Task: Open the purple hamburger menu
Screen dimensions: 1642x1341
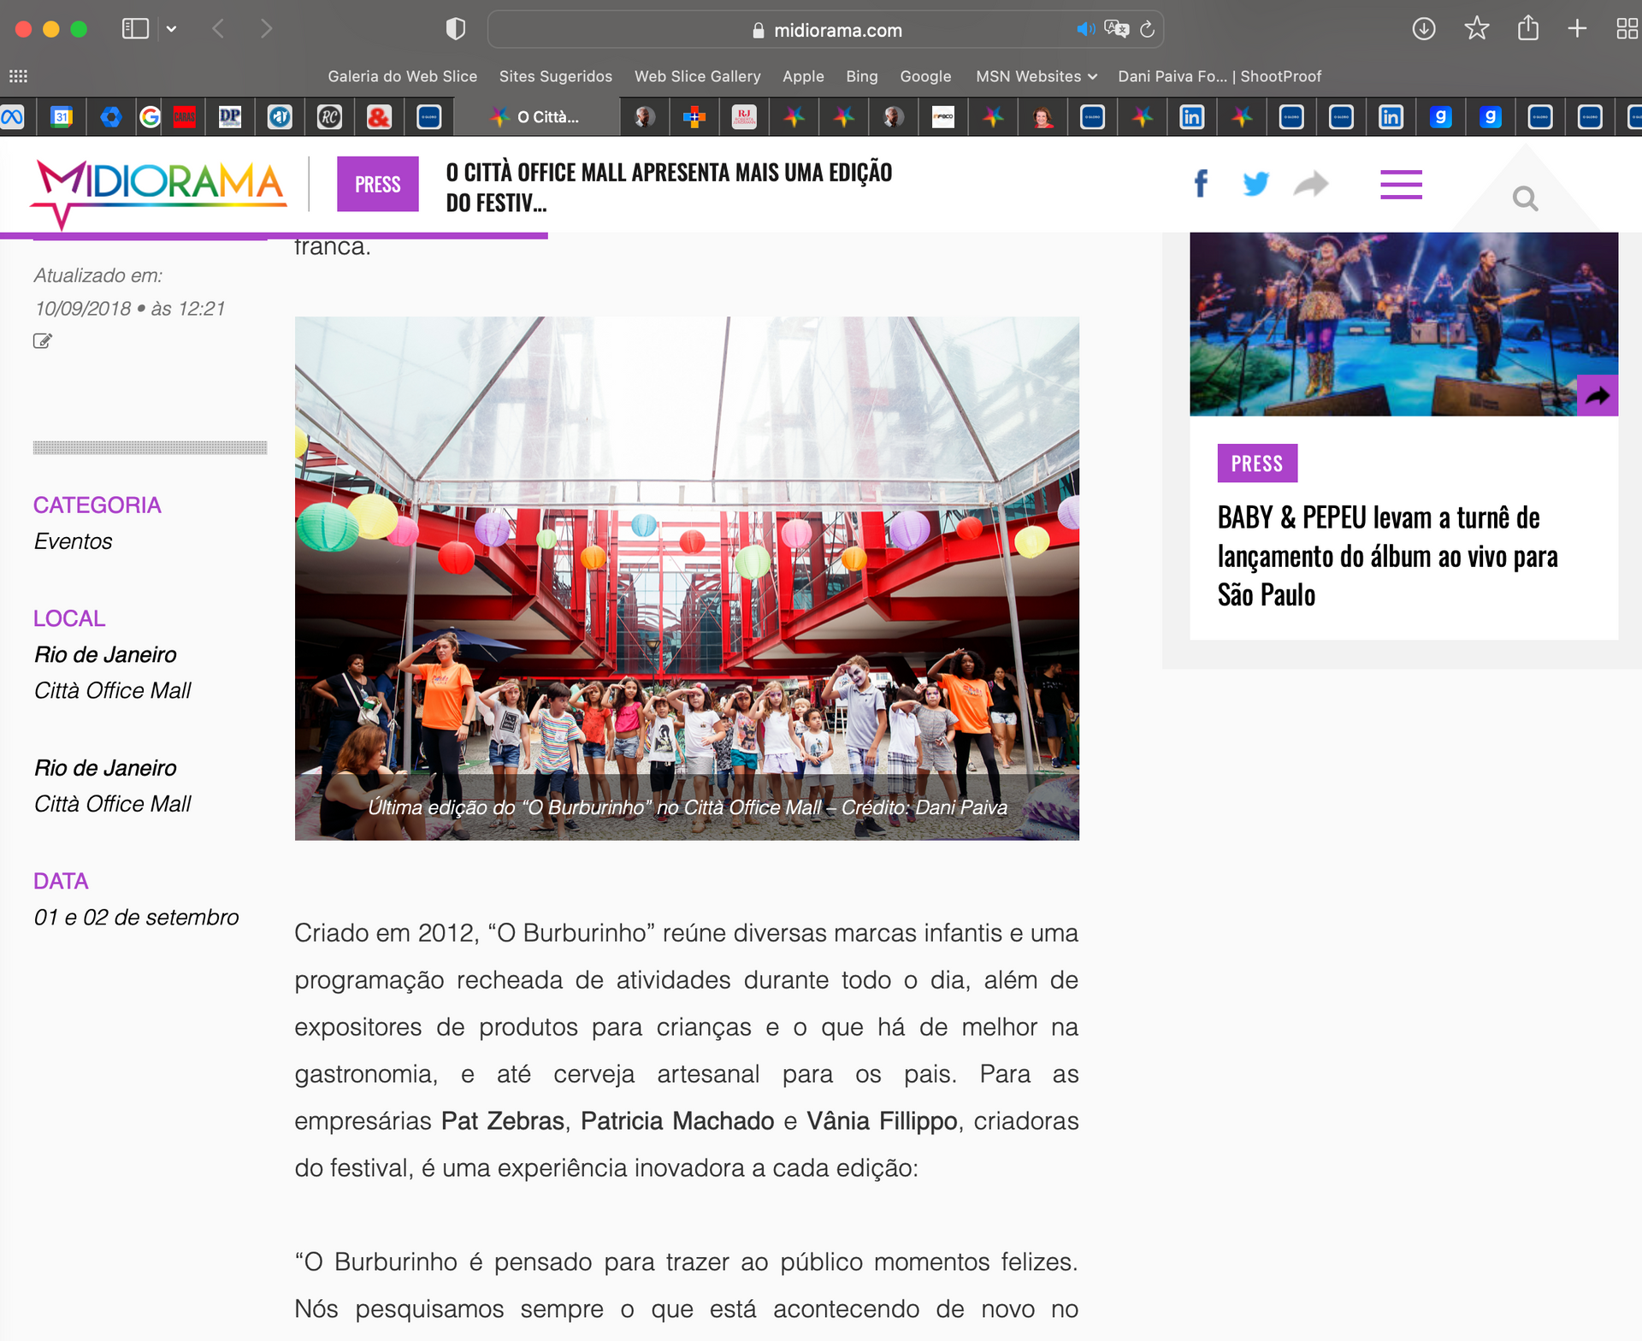Action: tap(1401, 184)
